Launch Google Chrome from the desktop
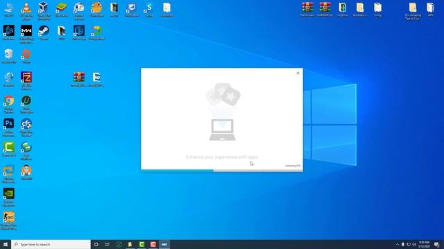Screen dimensions: 444x249 coord(8,104)
